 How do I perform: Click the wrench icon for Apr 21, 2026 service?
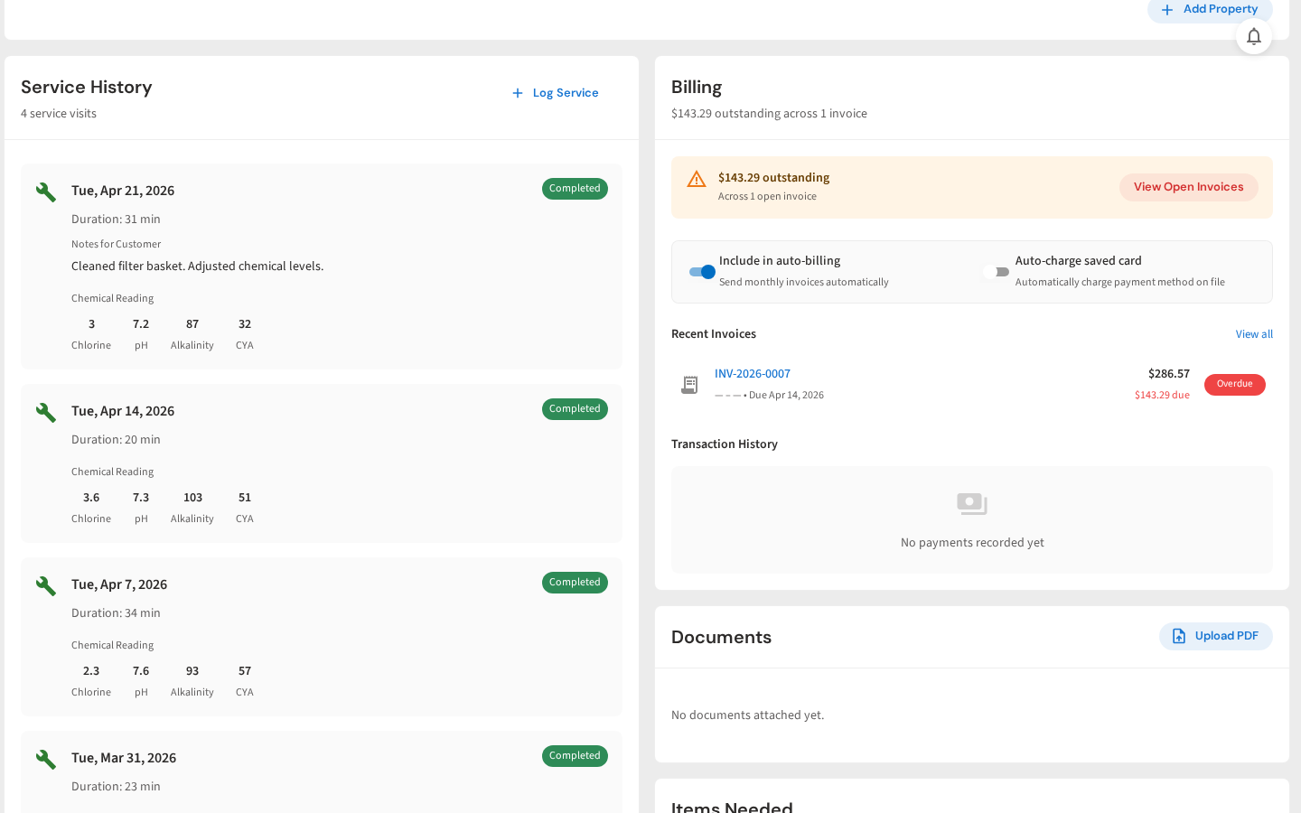click(46, 192)
